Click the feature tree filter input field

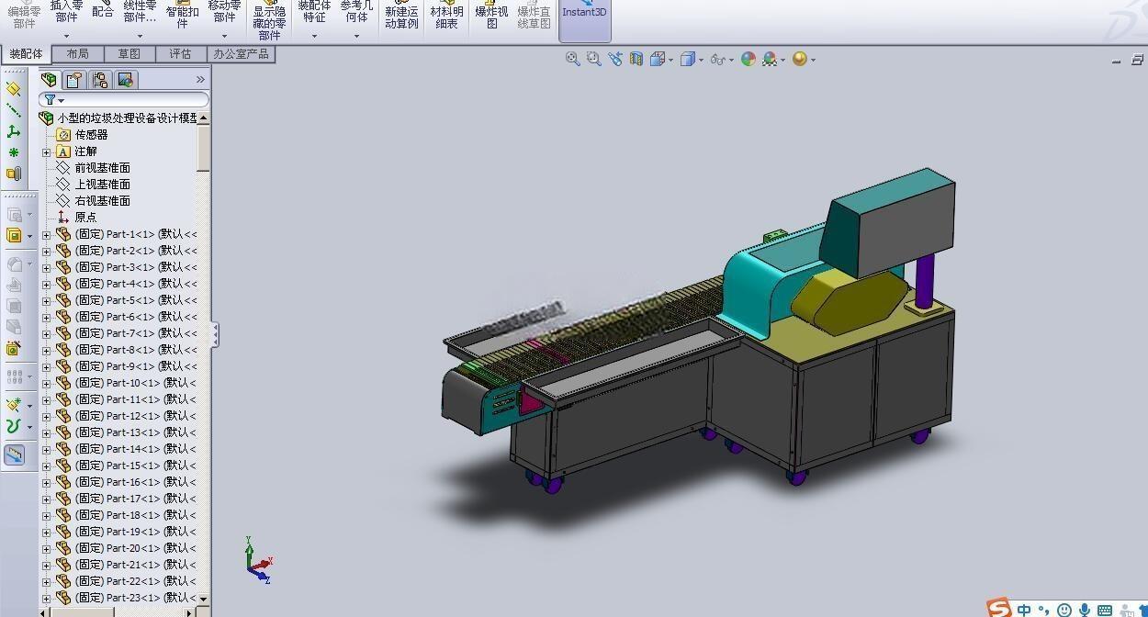(124, 99)
